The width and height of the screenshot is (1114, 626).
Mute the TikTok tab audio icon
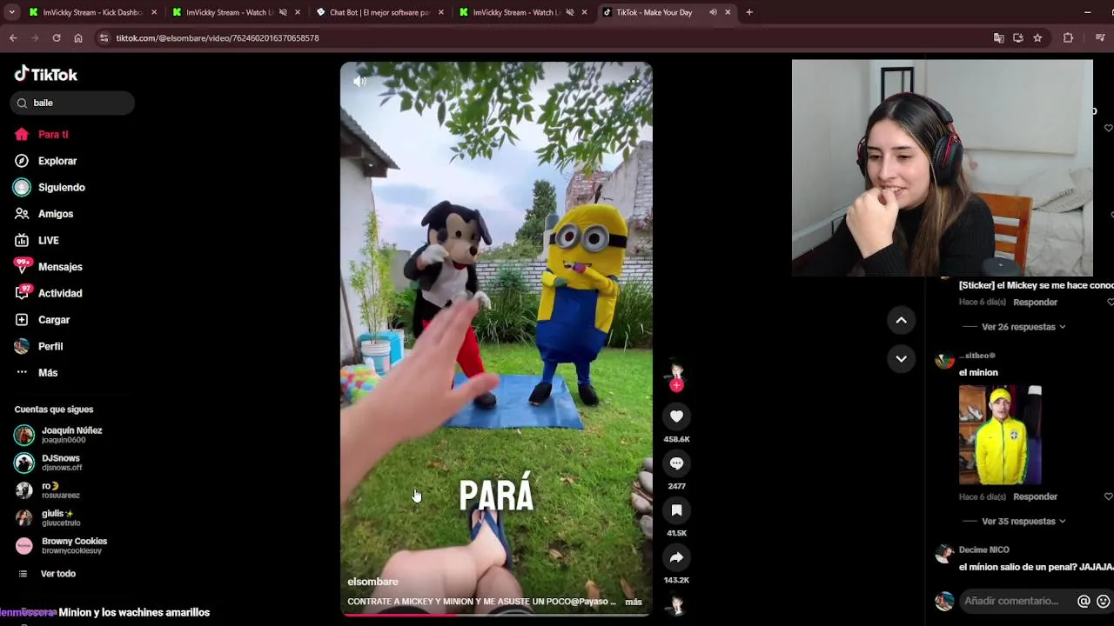point(713,12)
